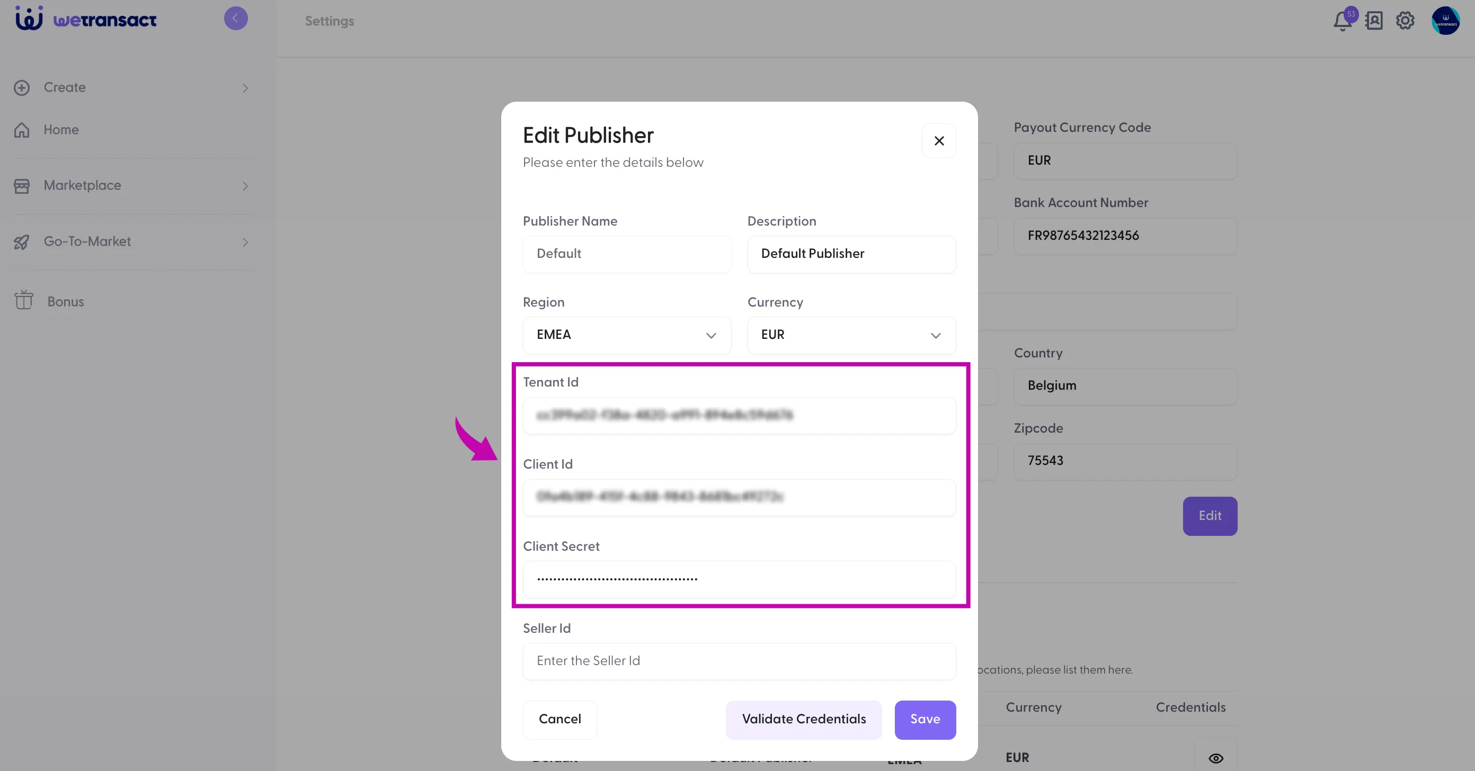Click the Settings page title
The width and height of the screenshot is (1475, 771).
tap(329, 21)
